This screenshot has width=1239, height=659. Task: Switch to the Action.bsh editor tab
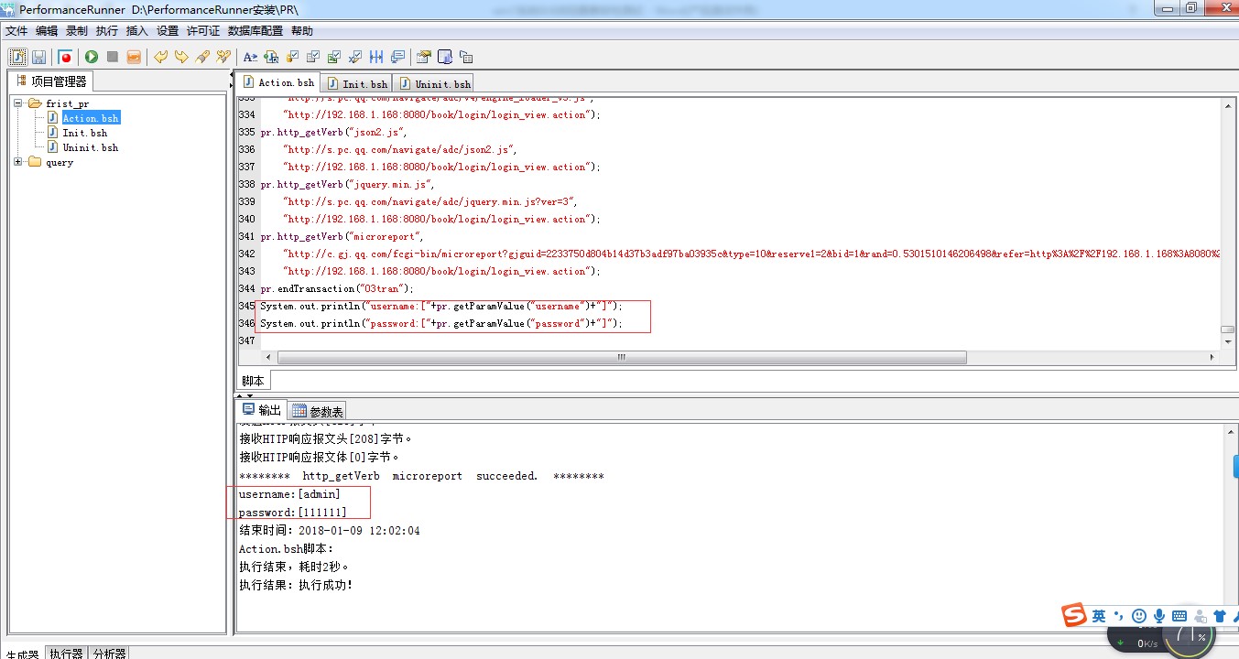279,82
